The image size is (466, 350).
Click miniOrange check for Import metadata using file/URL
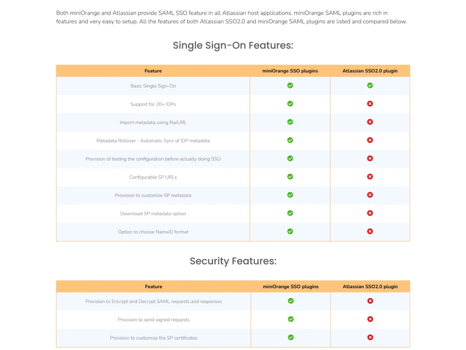290,122
